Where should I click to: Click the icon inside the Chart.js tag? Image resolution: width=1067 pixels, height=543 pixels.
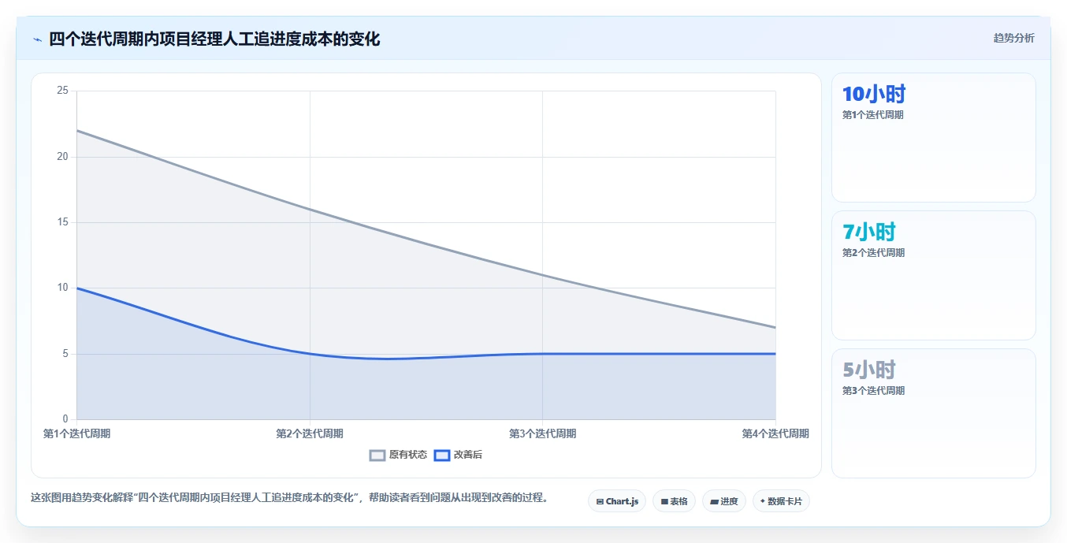(x=600, y=501)
